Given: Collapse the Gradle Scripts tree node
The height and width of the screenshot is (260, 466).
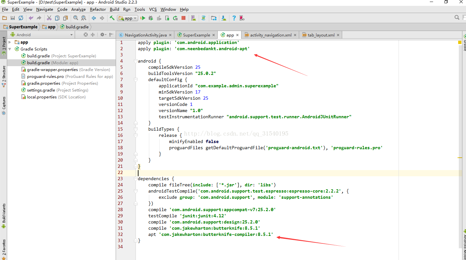Looking at the screenshot, I should (10, 49).
